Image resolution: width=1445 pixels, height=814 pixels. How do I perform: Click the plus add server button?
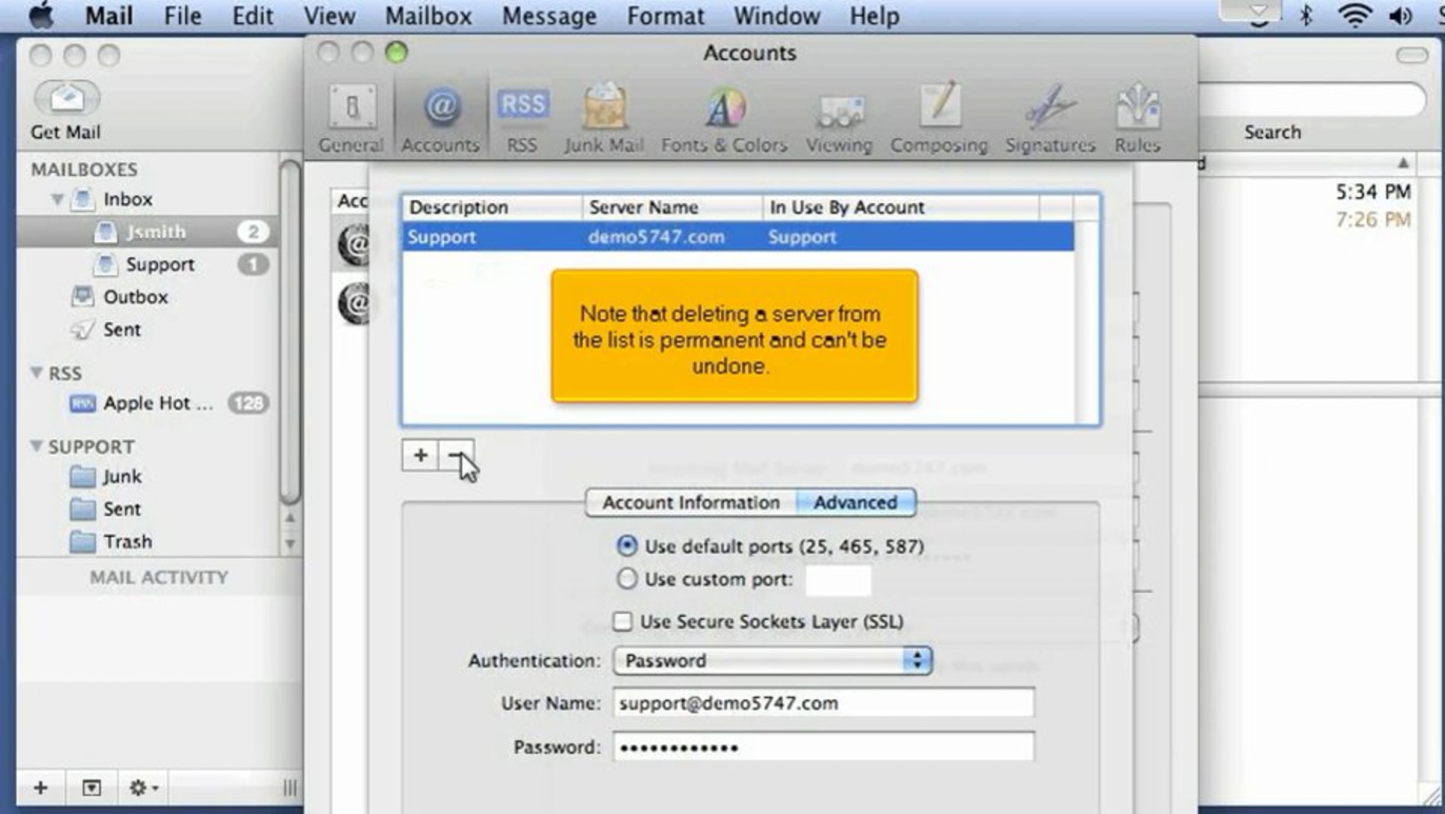click(420, 455)
